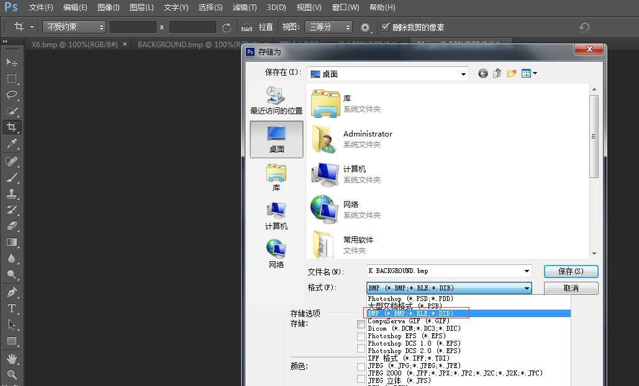639x386 pixels.
Task: Toggle the 删除裁剪的像素 checkbox
Action: point(386,27)
